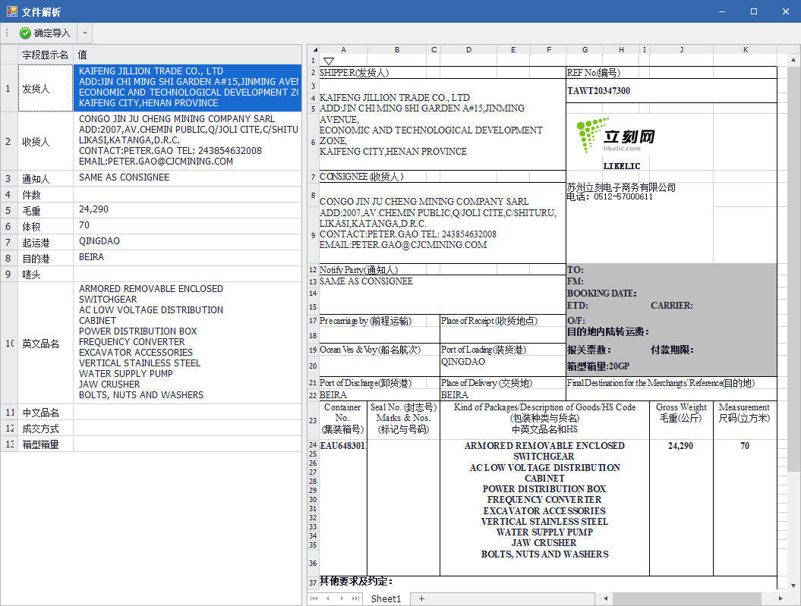The width and height of the screenshot is (801, 606).
Task: Click the select-all corner of the spreadsheet
Action: click(313, 50)
